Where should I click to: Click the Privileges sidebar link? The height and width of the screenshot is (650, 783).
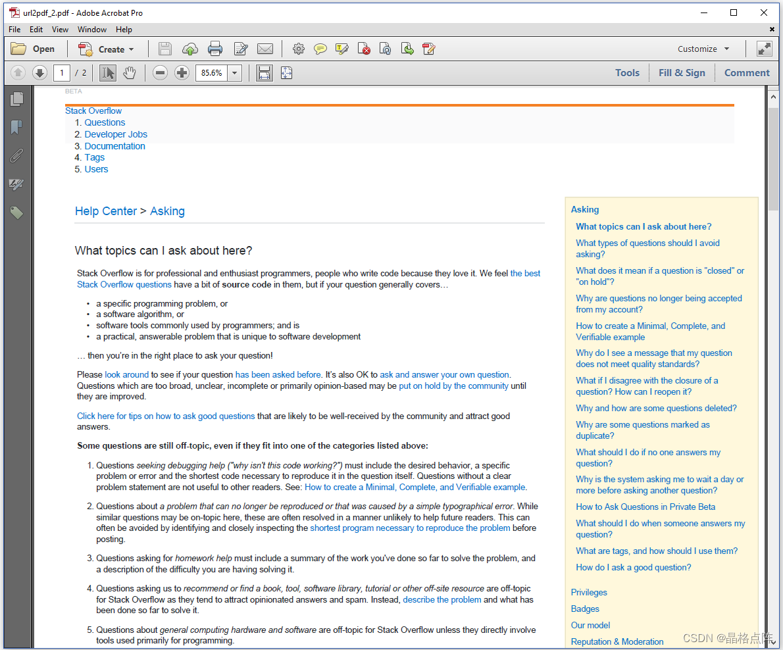click(589, 593)
